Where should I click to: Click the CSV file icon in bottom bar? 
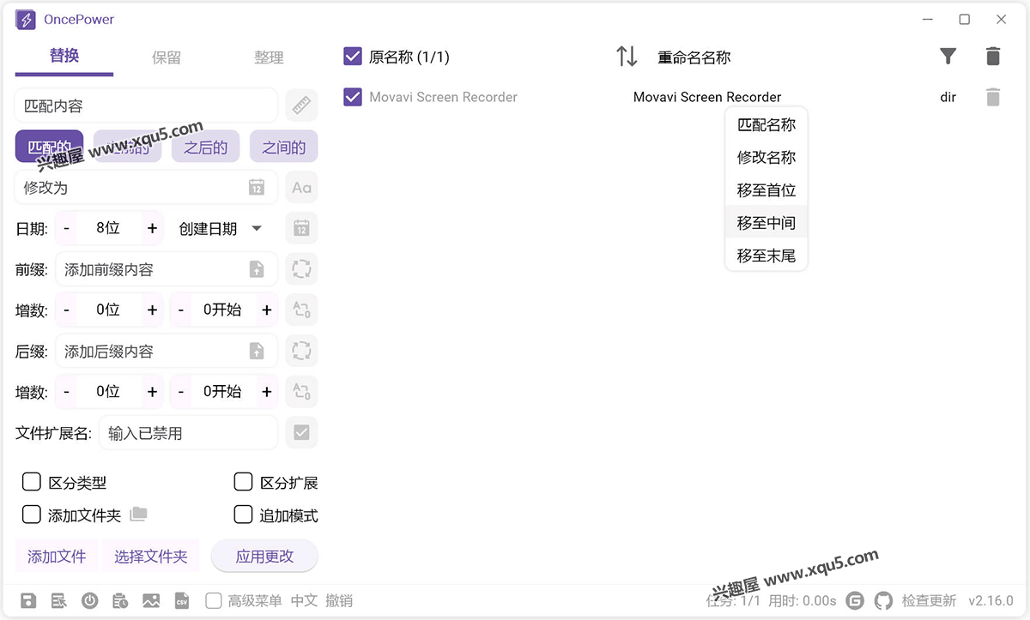point(181,600)
